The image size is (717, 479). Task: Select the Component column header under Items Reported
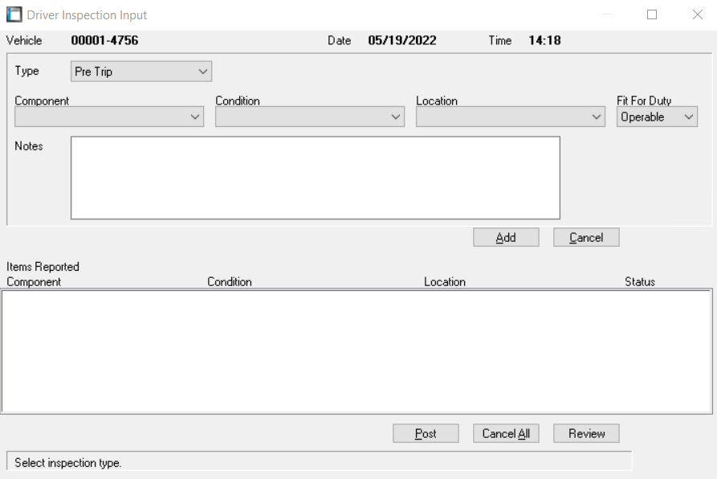[x=34, y=282]
